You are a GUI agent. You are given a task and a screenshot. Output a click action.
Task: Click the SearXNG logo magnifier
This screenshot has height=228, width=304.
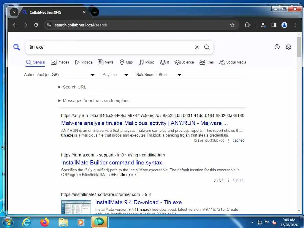pos(17,47)
